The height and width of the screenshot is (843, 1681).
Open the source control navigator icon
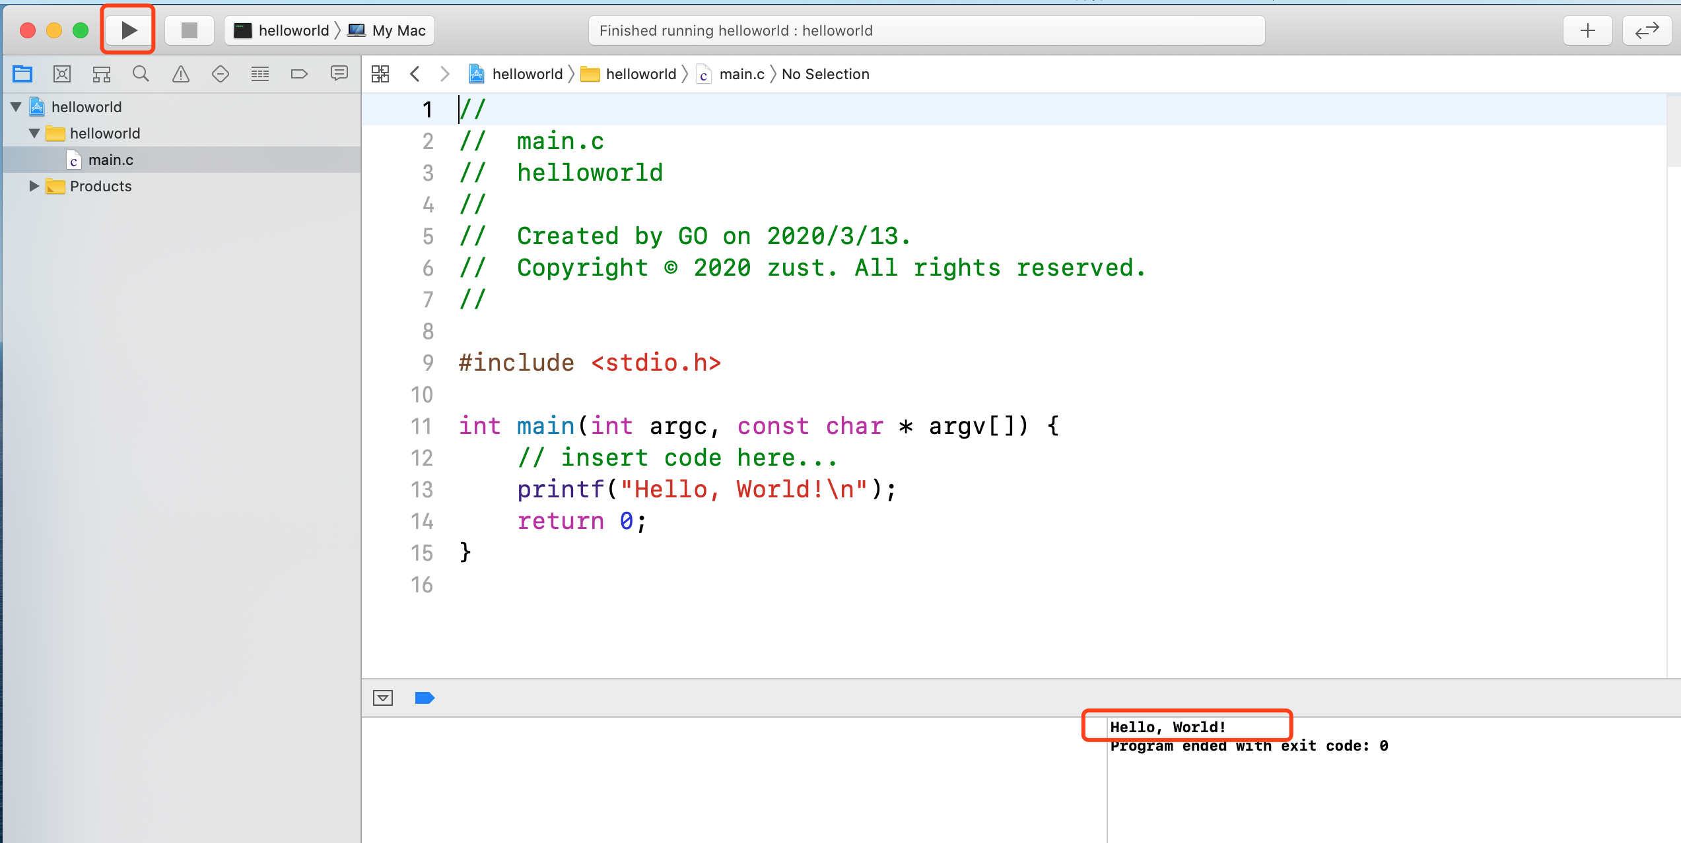tap(62, 74)
